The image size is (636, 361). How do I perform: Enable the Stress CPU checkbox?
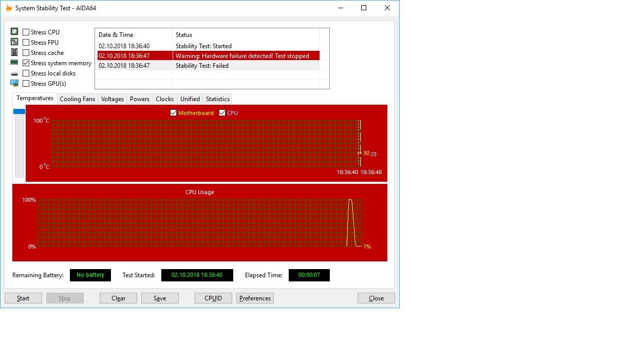point(26,32)
